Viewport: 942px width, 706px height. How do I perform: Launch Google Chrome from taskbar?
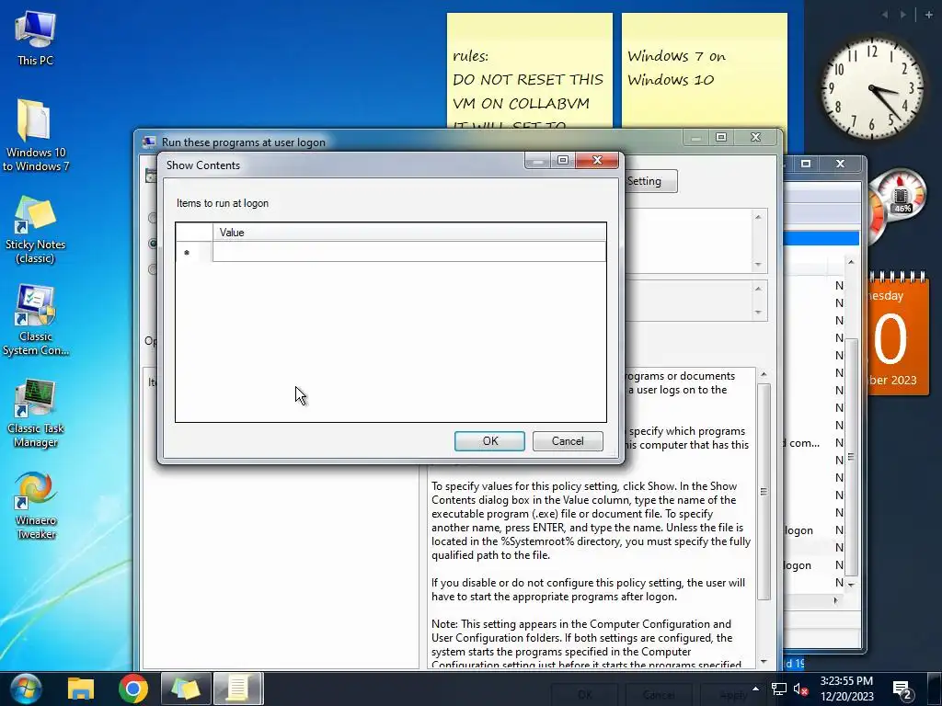click(132, 689)
